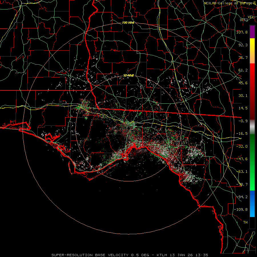The height and width of the screenshot is (257, 257).
Task: Click the purple segment of velocity color bar
Action: (x=252, y=32)
